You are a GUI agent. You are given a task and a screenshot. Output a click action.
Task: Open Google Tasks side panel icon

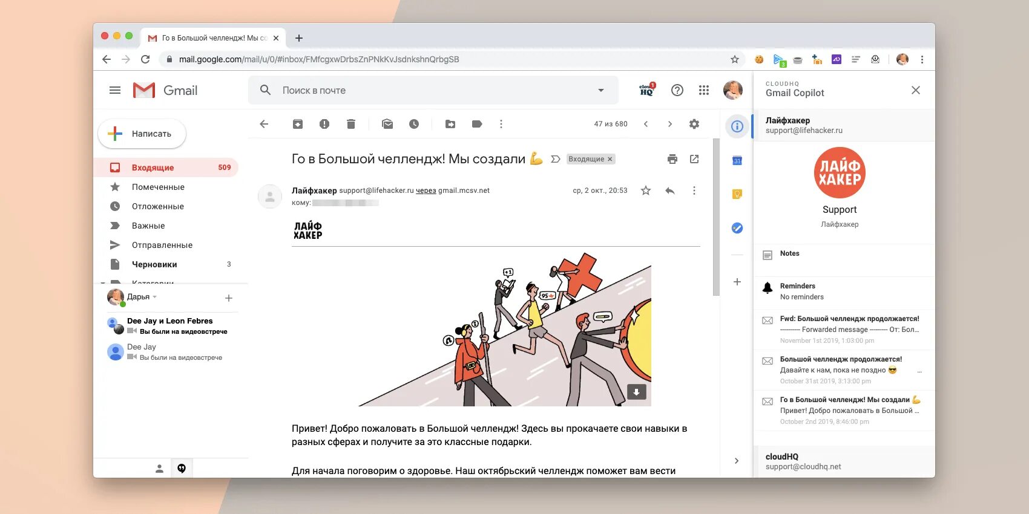point(737,228)
